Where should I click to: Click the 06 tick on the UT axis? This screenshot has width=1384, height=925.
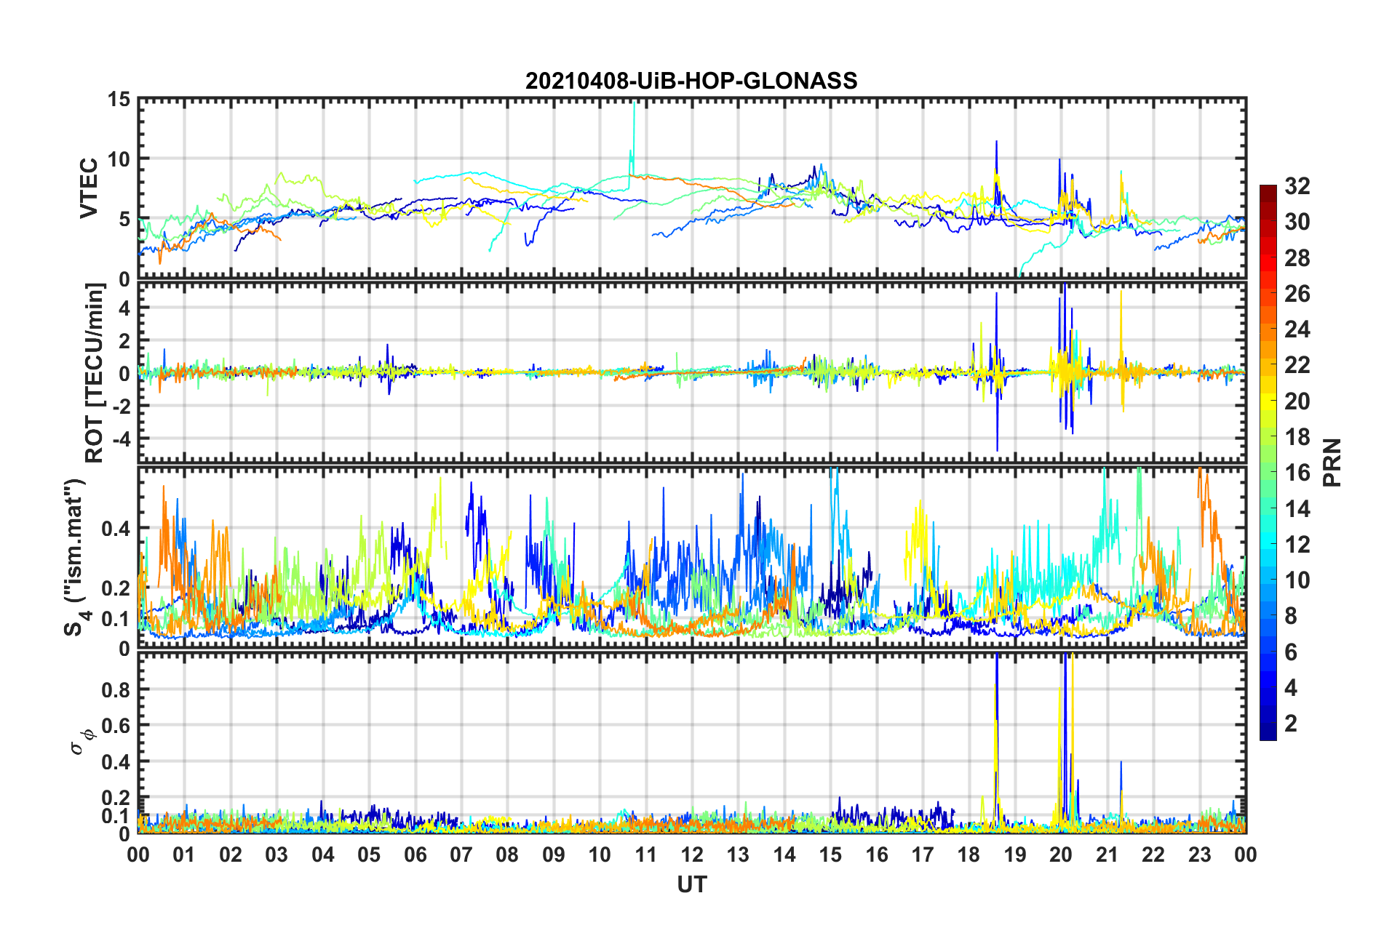415,854
